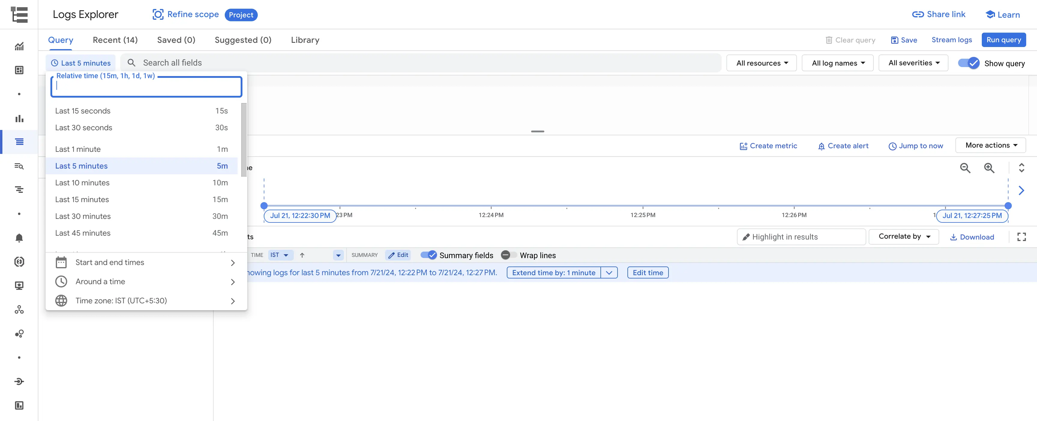
Task: Zoom in the timeline
Action: point(989,168)
